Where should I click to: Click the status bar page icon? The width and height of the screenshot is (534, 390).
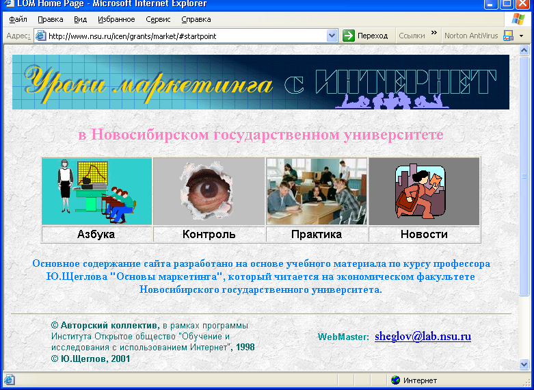(x=8, y=380)
